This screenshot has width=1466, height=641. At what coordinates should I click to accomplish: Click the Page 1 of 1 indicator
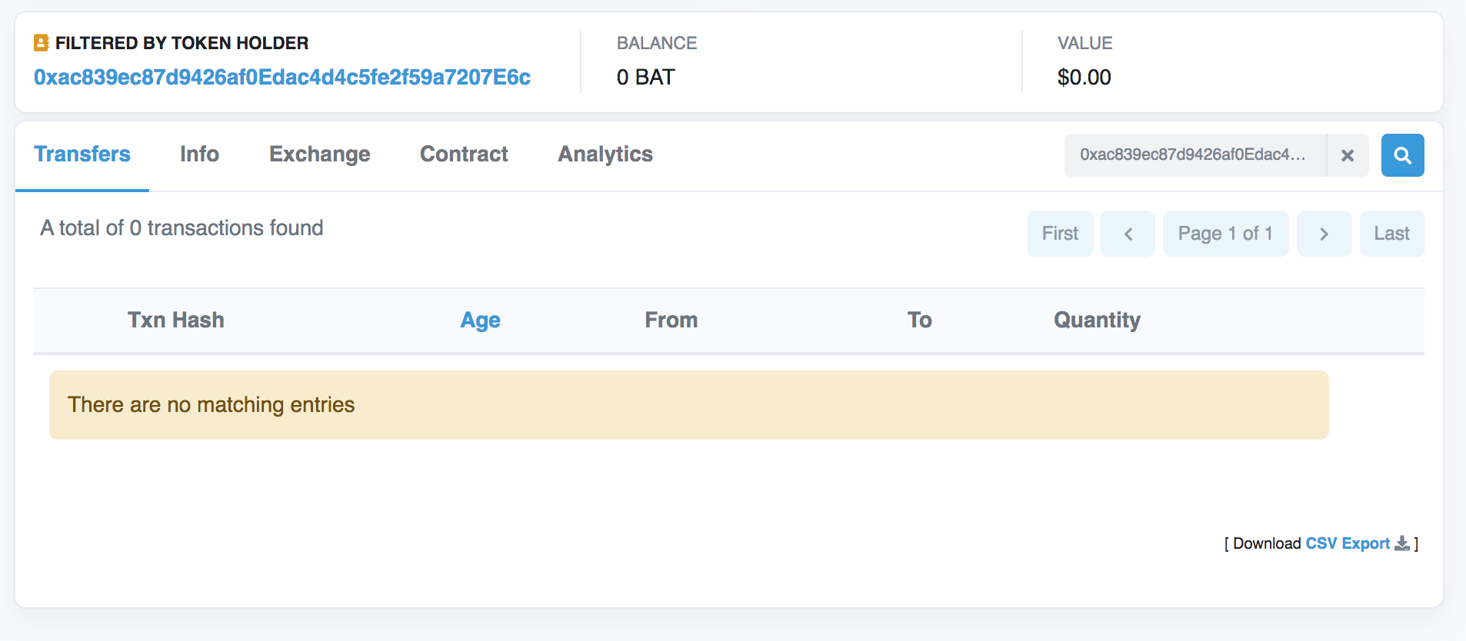1225,234
